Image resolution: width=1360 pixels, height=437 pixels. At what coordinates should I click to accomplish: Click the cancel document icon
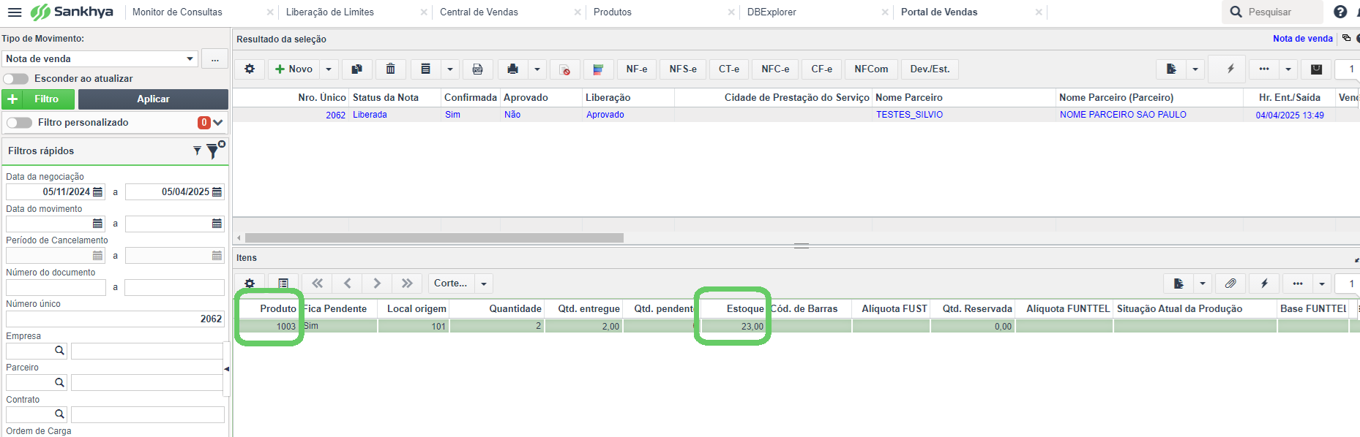[564, 69]
